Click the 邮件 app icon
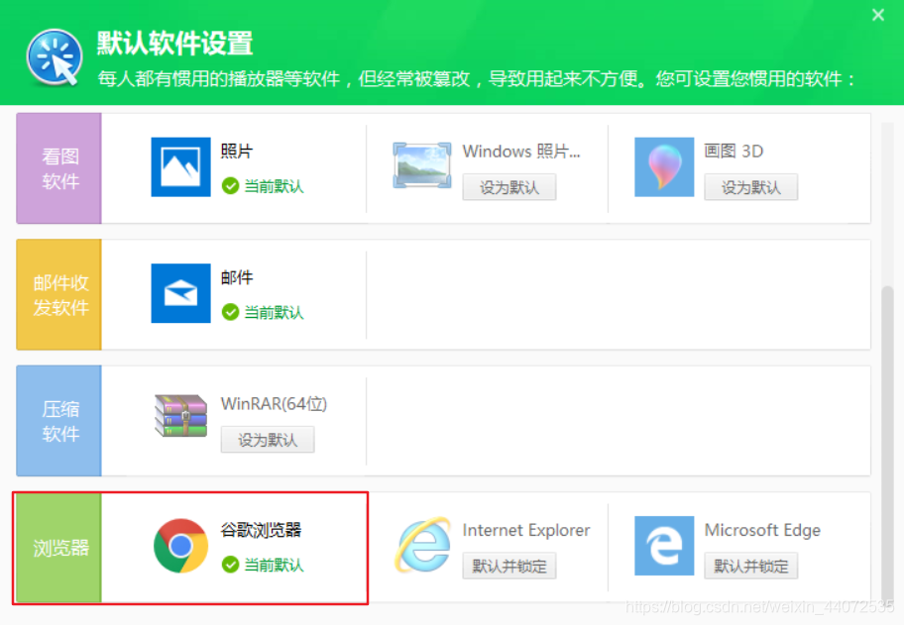This screenshot has width=904, height=625. (x=180, y=293)
